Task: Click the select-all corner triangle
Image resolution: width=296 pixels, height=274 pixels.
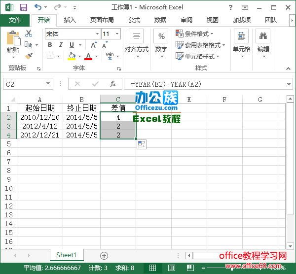Action: tap(13, 99)
